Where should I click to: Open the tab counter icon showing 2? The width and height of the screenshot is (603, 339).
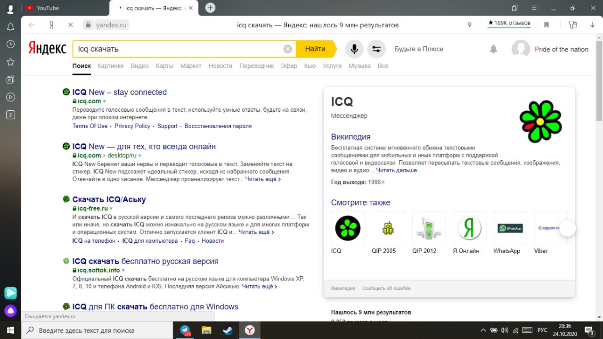click(x=10, y=115)
